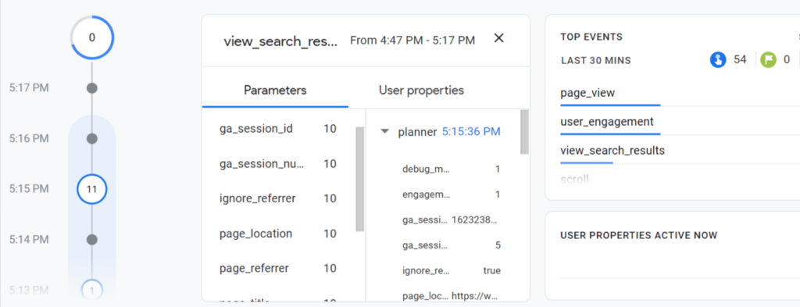
Task: Open the user_engagement top event
Action: click(606, 122)
